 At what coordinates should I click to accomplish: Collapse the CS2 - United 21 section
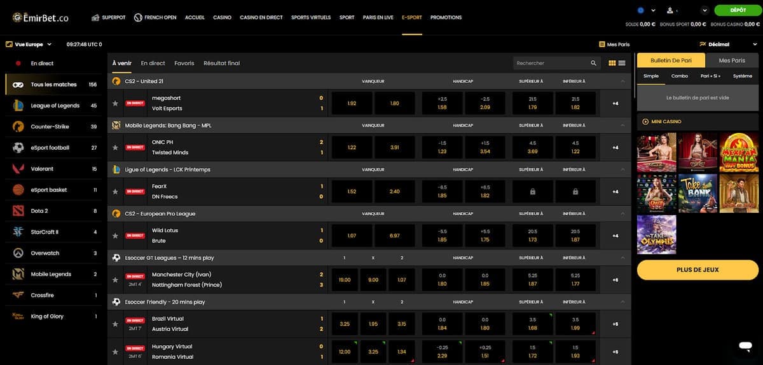point(622,81)
